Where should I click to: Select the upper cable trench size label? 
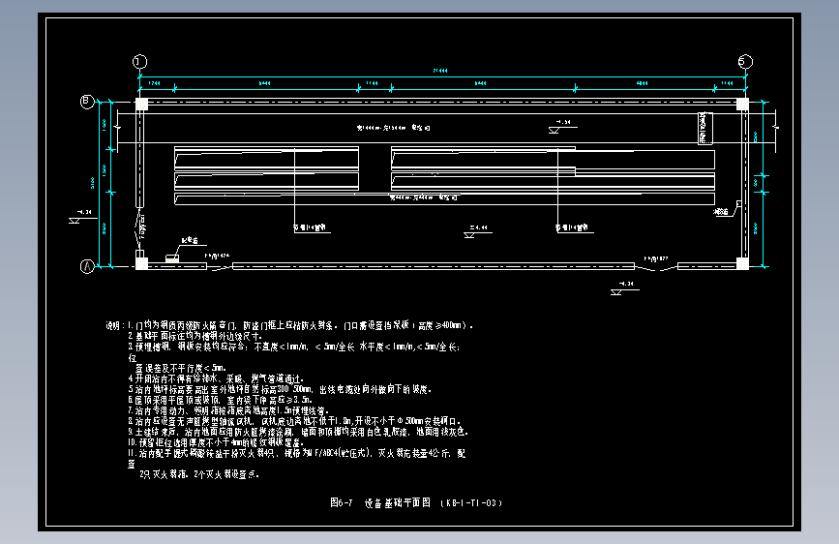click(x=393, y=128)
